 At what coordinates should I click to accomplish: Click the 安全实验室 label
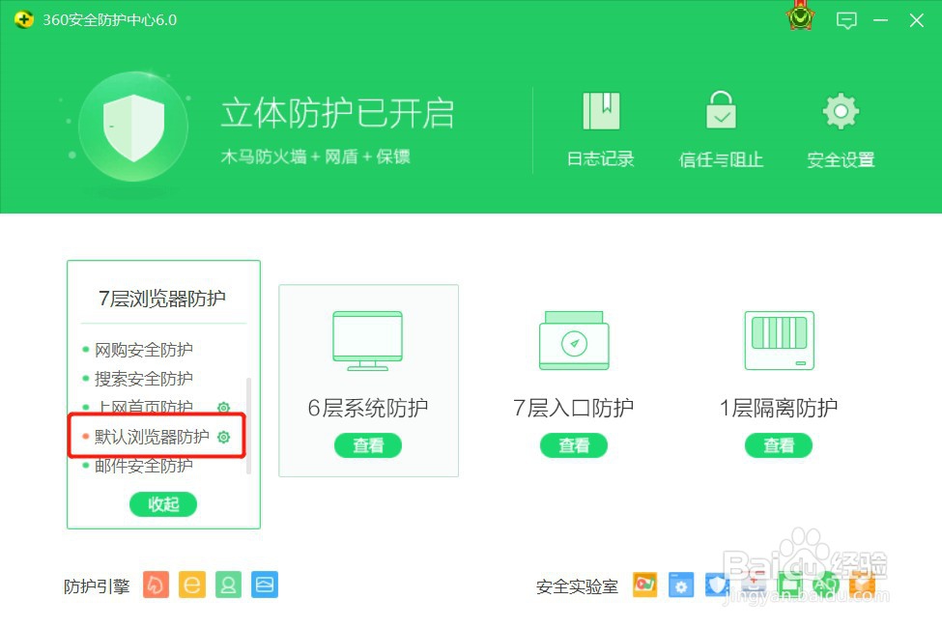pos(578,586)
